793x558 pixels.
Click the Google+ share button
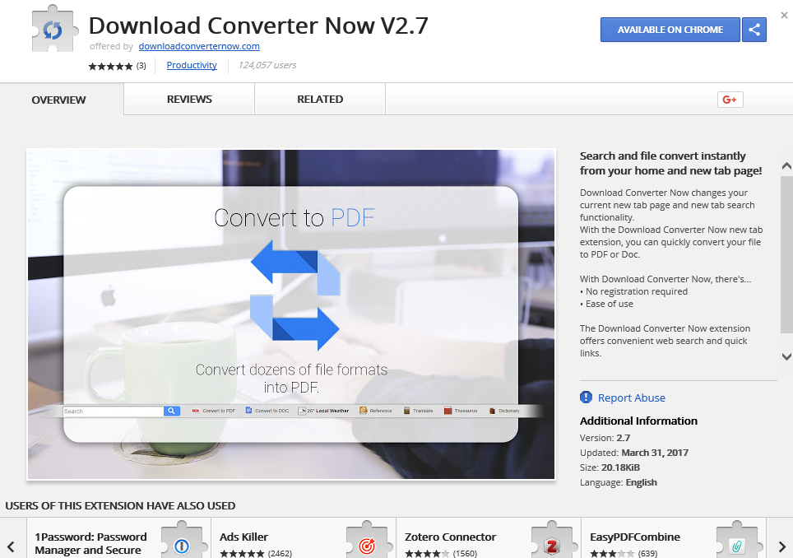pos(730,100)
